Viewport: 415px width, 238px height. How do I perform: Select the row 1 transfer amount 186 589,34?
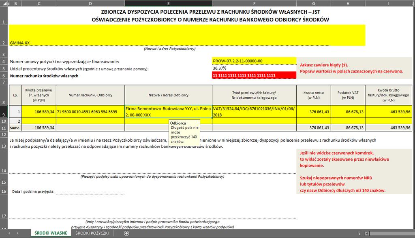(x=39, y=112)
